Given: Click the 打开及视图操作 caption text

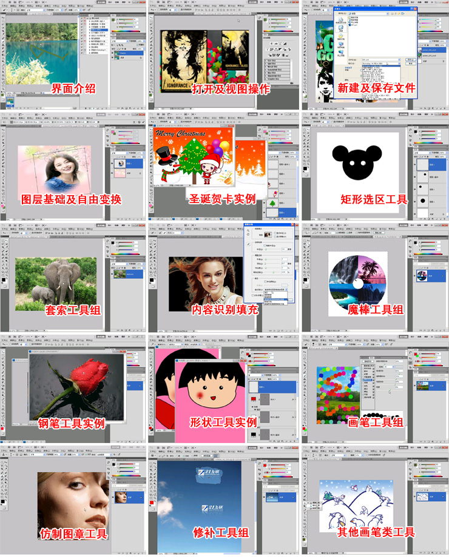Looking at the screenshot, I should click(x=231, y=88).
